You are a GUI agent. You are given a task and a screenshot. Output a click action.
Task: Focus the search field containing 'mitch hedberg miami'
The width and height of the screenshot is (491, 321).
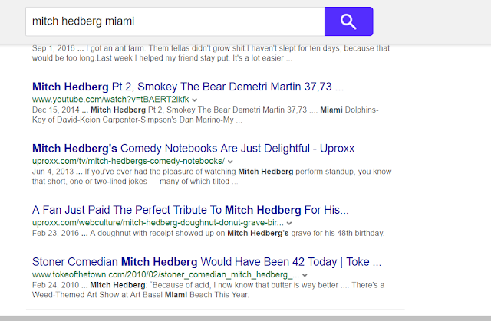point(175,21)
